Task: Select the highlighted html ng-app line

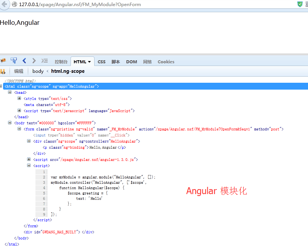Action: click(155, 86)
